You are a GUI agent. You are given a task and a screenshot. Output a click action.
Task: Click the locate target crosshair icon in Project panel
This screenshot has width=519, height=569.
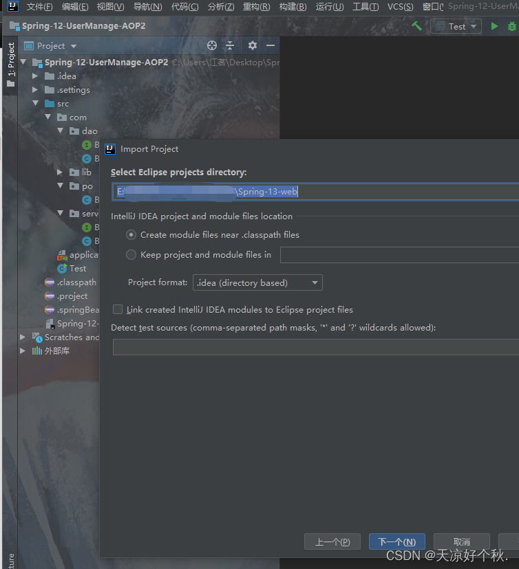(x=212, y=45)
